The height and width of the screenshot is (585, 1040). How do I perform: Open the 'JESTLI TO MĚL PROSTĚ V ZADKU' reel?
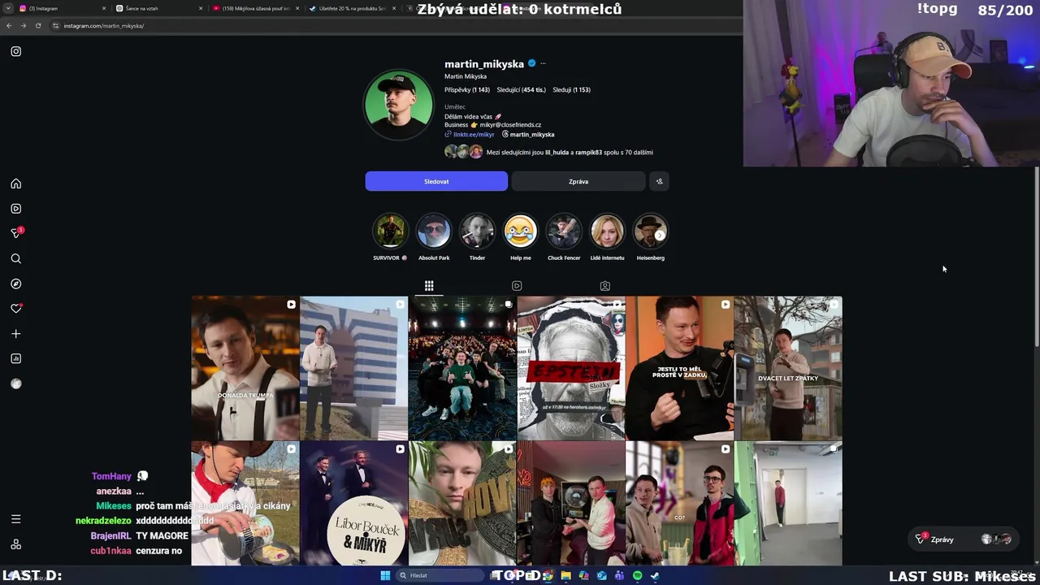coord(679,368)
